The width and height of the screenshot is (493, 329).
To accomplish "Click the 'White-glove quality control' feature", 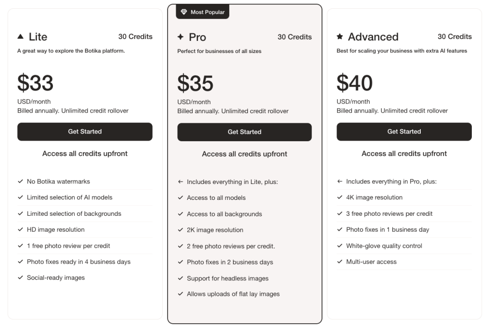I will point(384,246).
